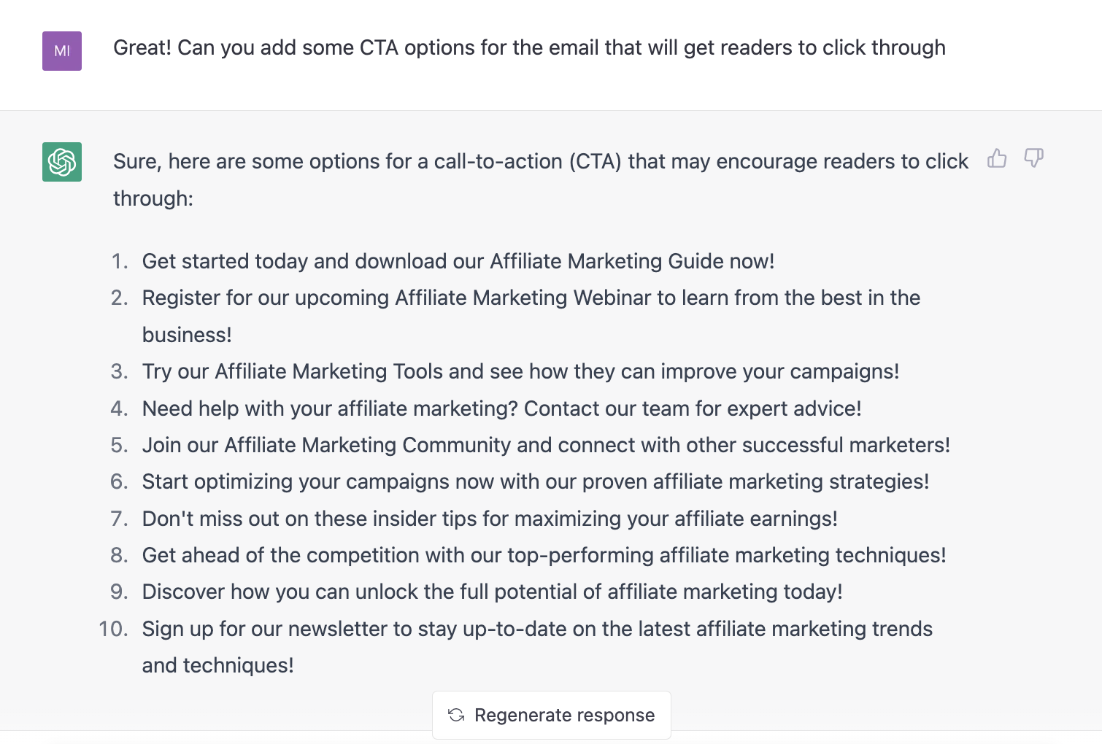Select the Affiliate Marketing Guide download line
The height and width of the screenshot is (744, 1102).
pyautogui.click(x=458, y=261)
